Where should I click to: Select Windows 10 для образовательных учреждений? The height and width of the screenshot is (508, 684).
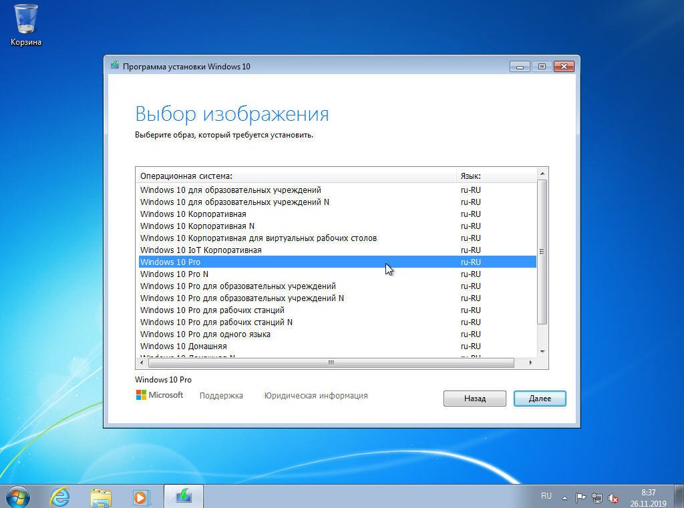pos(337,190)
